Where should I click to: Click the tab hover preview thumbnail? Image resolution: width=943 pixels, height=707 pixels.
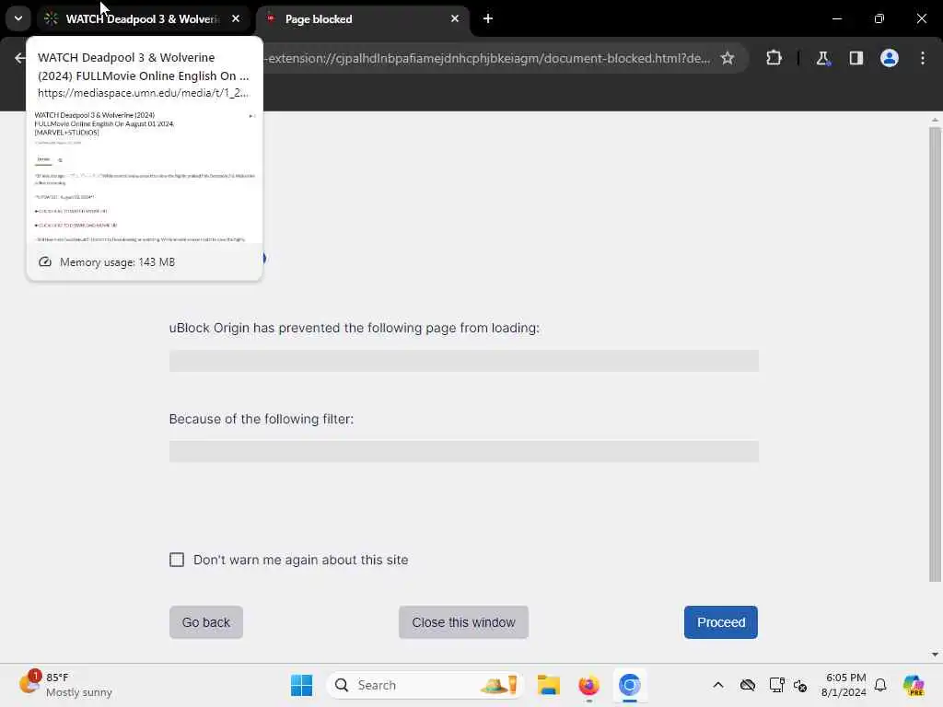point(145,176)
